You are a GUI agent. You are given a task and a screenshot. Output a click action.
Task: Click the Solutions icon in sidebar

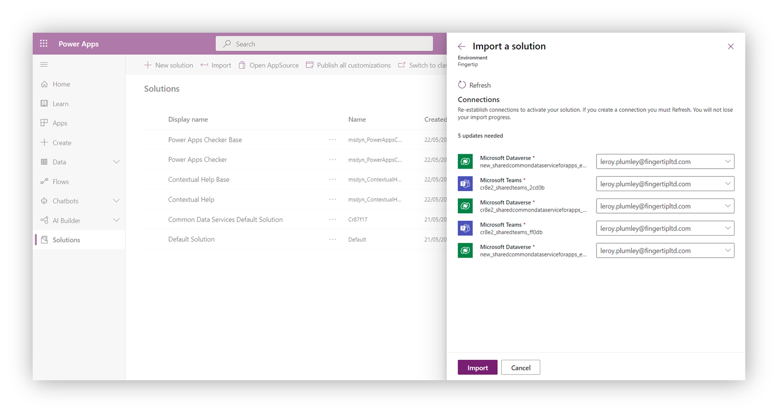(44, 240)
